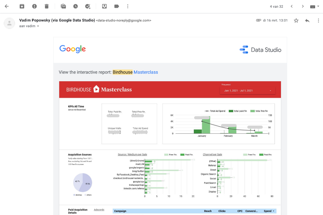Image resolution: width=323 pixels, height=215 pixels.
Task: Click the Paid Search channel label
Action: [210, 183]
